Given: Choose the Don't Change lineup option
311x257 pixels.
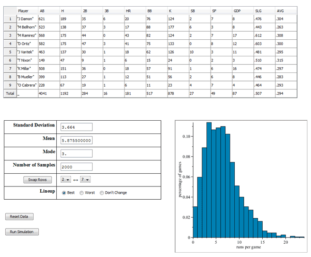Looking at the screenshot, I should tap(102, 193).
